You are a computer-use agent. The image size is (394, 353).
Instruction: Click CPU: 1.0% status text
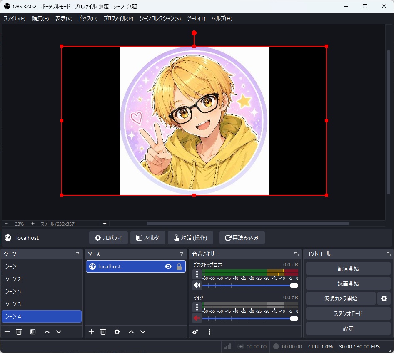click(x=320, y=346)
